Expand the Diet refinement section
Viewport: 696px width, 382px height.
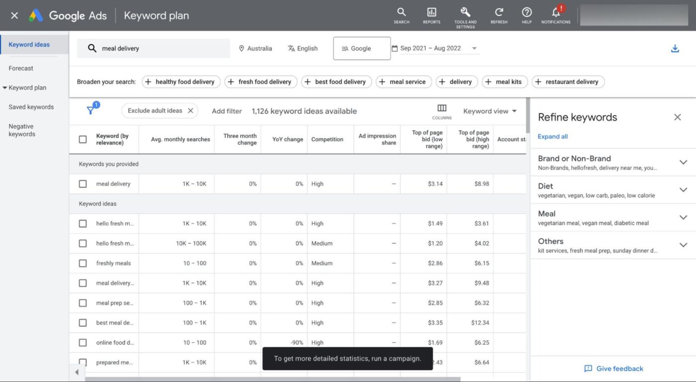(683, 190)
